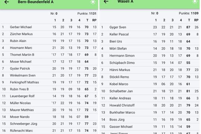
Task: Select the Schneeberger Jürg row
Action: (x=50, y=124)
